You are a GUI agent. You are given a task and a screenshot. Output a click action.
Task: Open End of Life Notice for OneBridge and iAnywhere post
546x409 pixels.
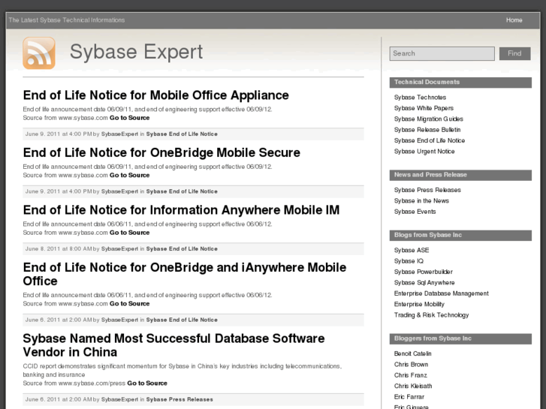pyautogui.click(x=185, y=274)
